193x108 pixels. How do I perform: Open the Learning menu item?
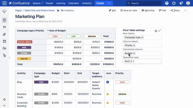point(61,3)
